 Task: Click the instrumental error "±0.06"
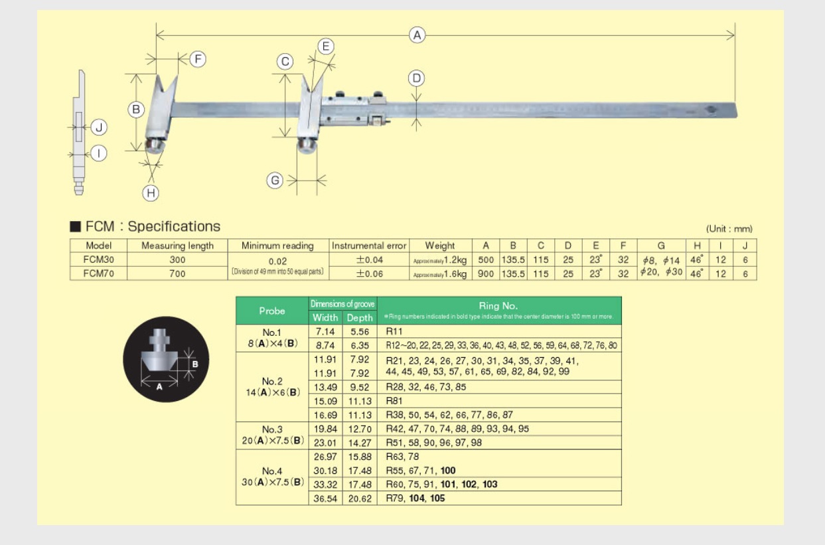click(369, 273)
